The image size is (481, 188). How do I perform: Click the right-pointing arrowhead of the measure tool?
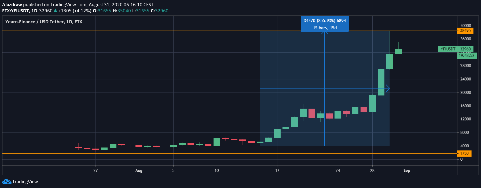click(388, 88)
